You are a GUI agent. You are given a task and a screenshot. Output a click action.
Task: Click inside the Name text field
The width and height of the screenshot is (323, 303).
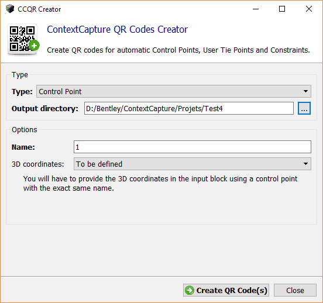(x=193, y=147)
